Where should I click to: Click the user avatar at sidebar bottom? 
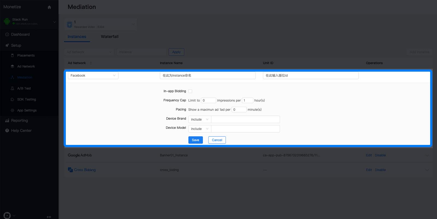pyautogui.click(x=7, y=215)
